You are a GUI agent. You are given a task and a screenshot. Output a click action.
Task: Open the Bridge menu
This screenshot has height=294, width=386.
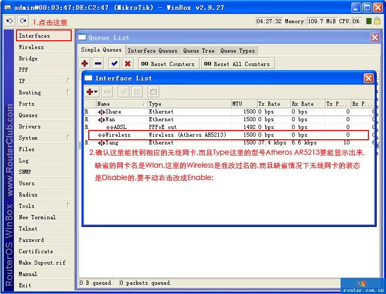click(x=44, y=58)
